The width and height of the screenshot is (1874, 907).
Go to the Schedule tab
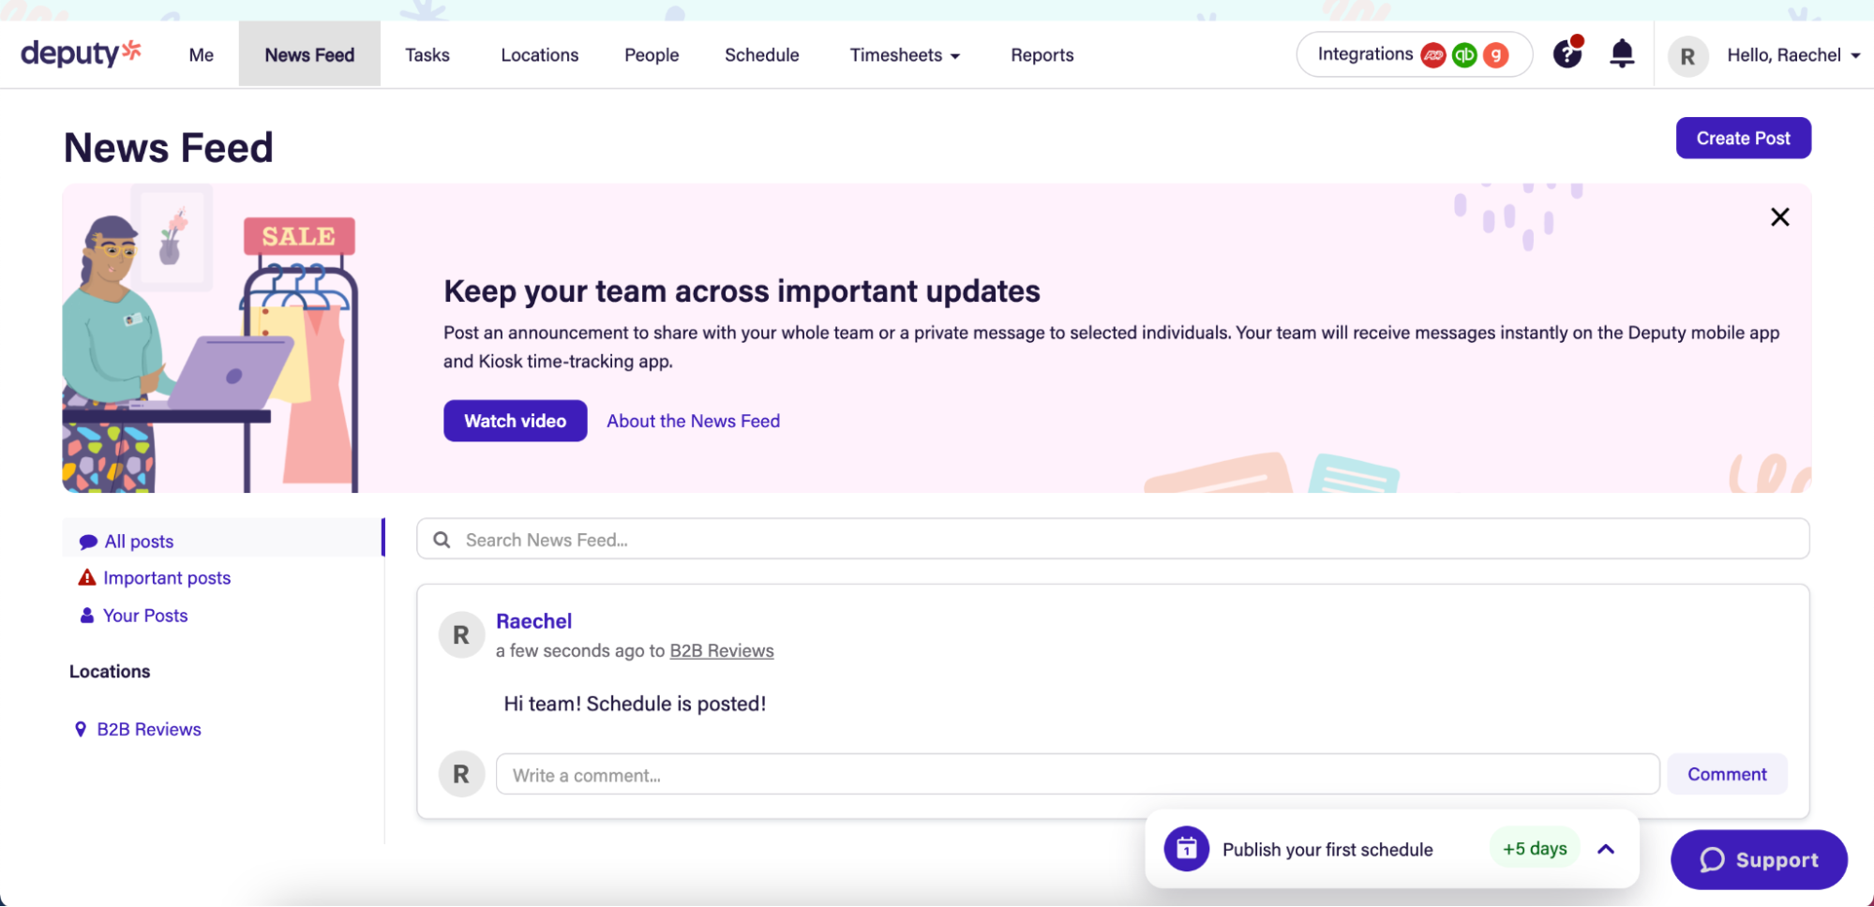point(761,55)
